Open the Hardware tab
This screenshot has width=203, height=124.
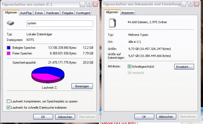tap(53, 13)
